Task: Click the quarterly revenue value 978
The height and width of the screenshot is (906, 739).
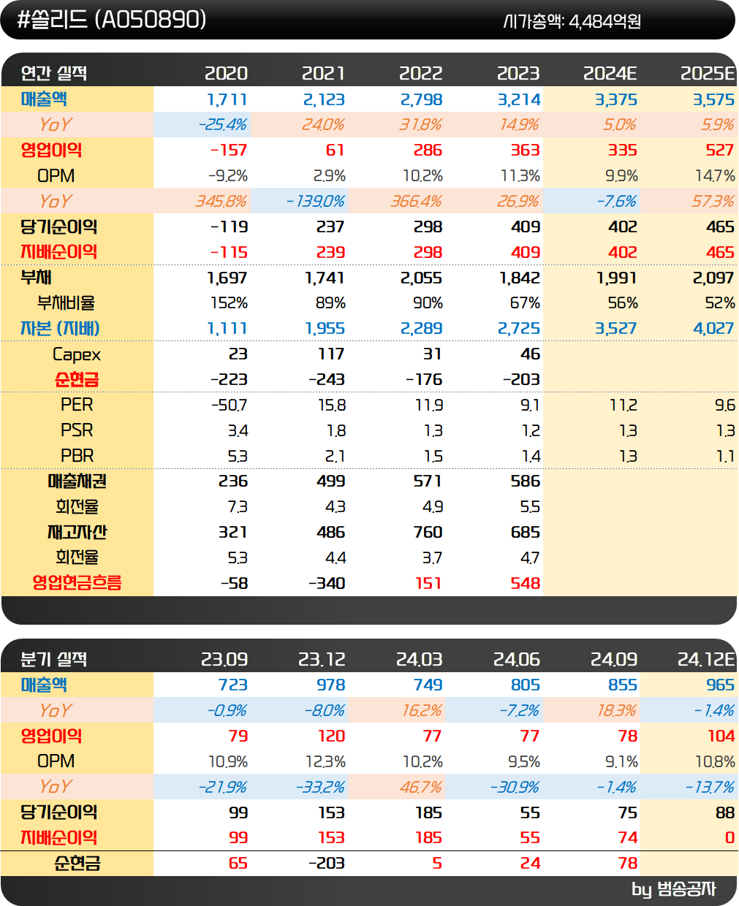Action: (x=330, y=685)
